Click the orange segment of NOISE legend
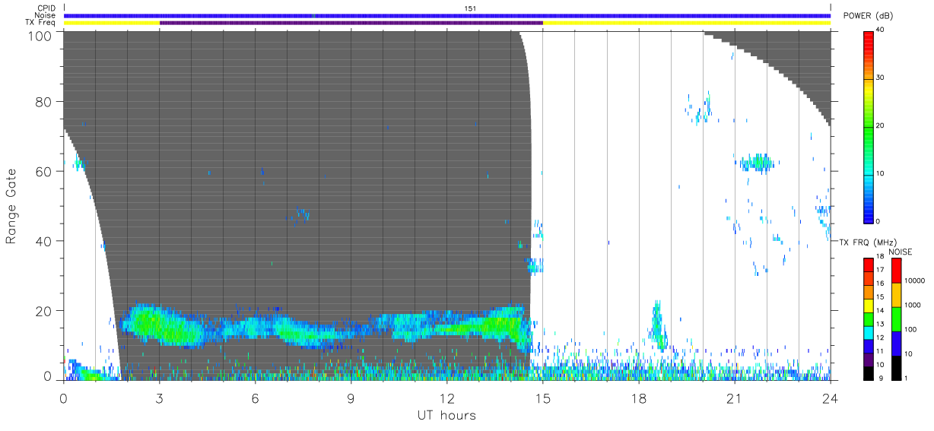Image resolution: width=934 pixels, height=431 pixels. (x=896, y=294)
